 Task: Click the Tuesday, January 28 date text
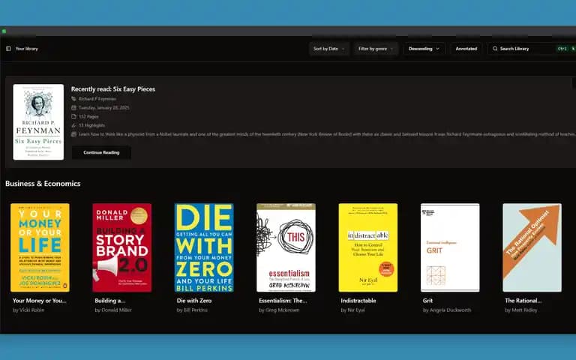coord(104,108)
